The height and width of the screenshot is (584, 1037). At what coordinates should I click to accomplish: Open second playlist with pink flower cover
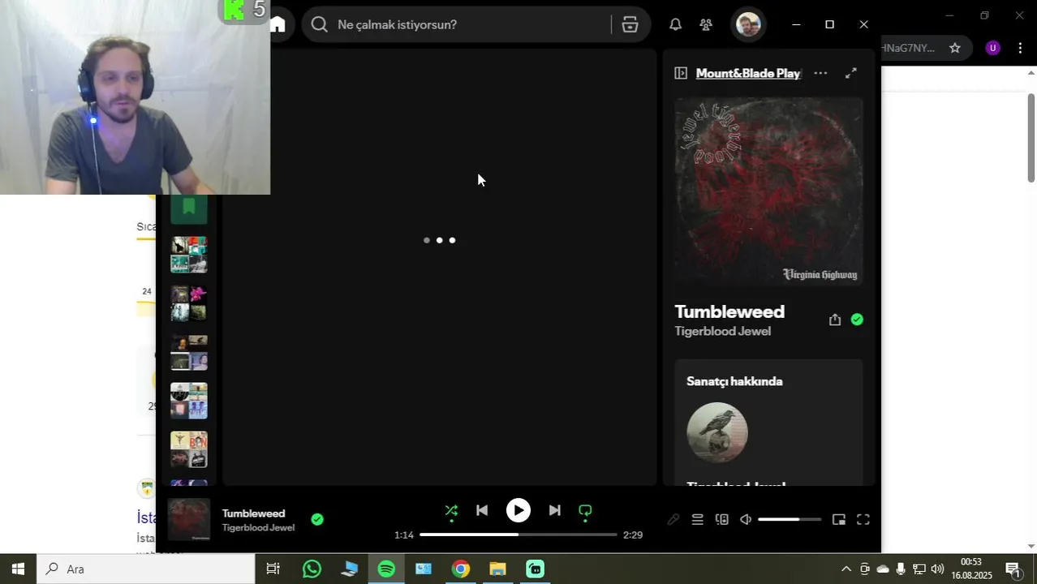[x=189, y=303]
